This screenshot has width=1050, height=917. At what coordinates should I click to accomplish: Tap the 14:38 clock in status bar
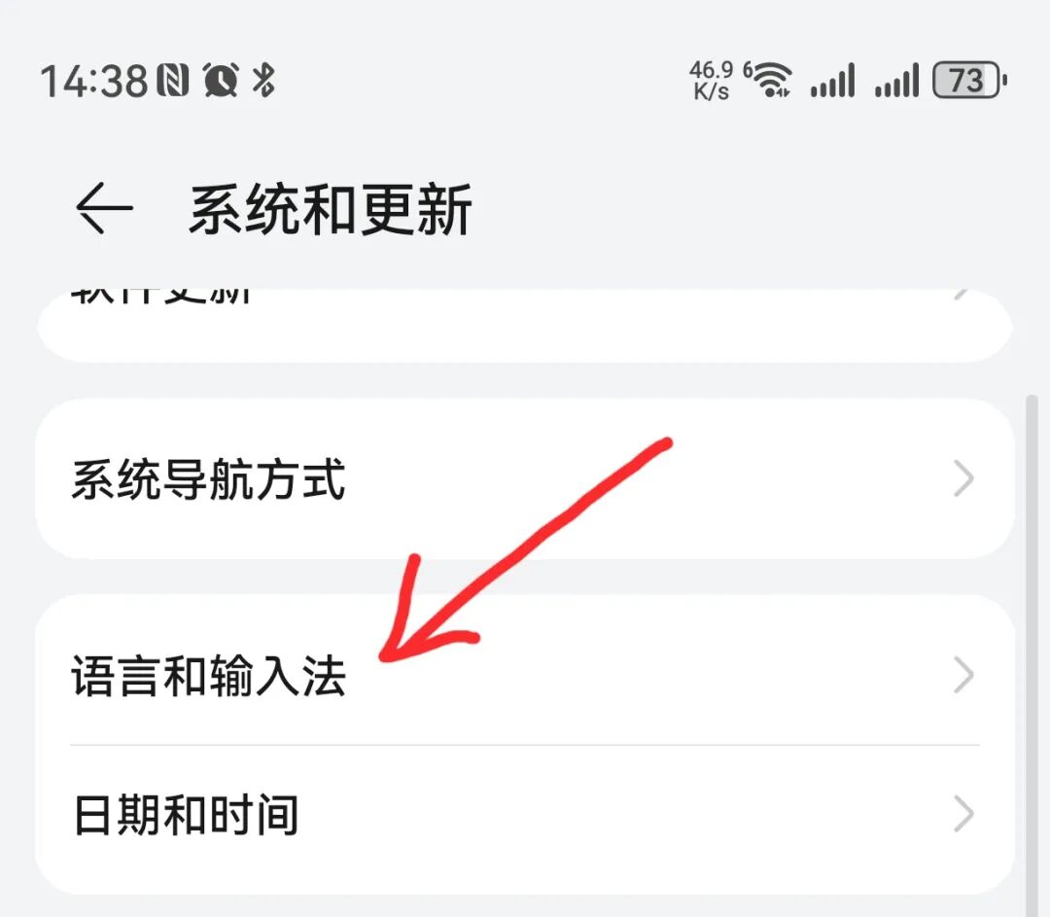[93, 81]
